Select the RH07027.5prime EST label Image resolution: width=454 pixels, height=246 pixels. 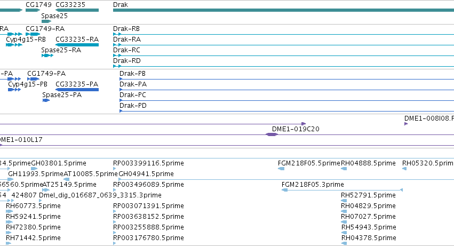[368, 217]
